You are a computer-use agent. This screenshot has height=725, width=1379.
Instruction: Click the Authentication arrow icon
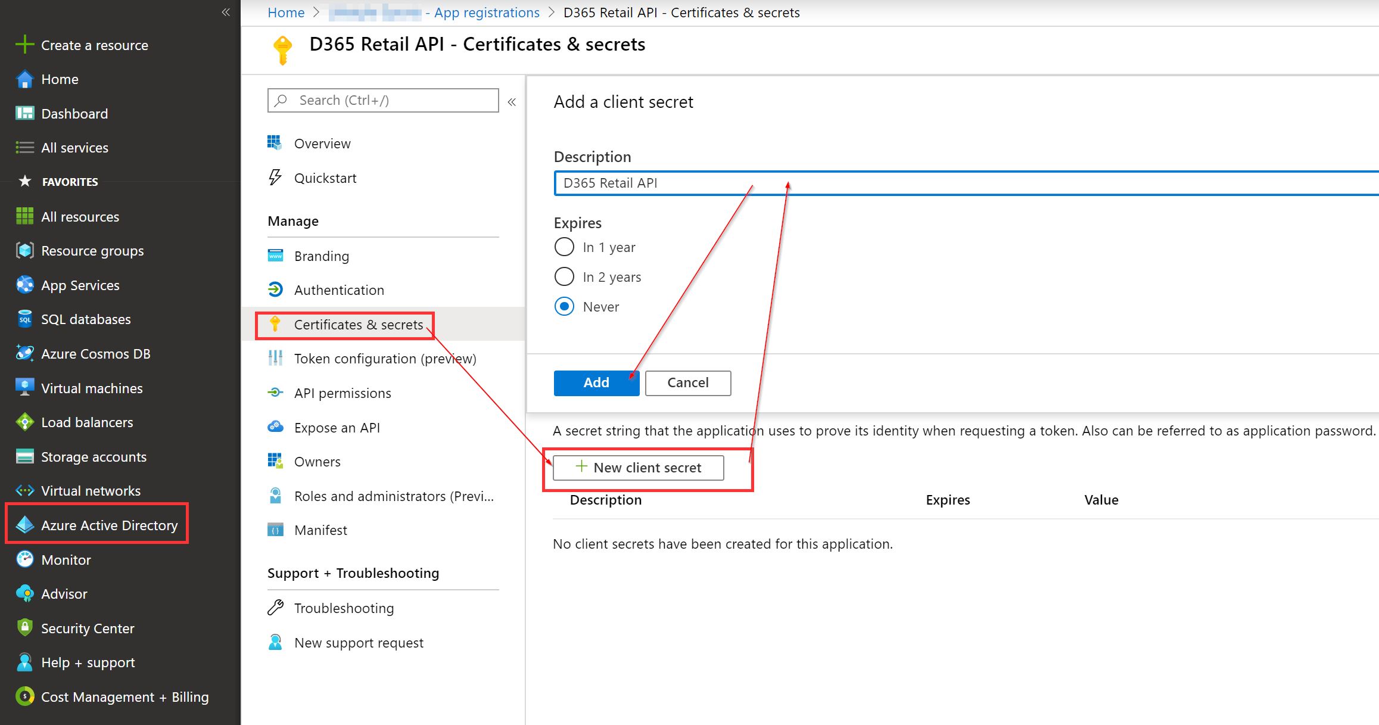pos(275,290)
